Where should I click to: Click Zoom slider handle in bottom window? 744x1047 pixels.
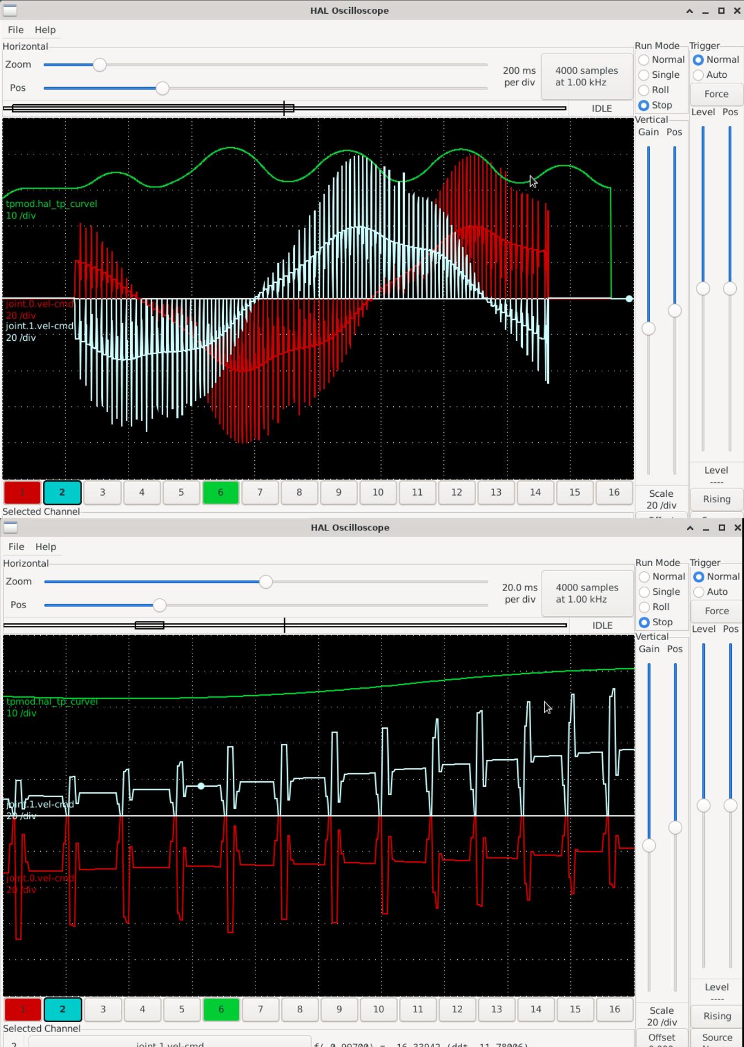pyautogui.click(x=266, y=582)
